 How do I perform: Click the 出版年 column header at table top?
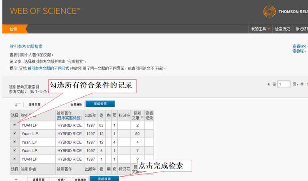(90, 115)
